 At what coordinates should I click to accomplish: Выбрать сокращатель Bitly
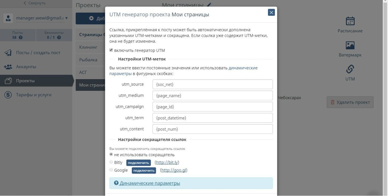[111, 162]
